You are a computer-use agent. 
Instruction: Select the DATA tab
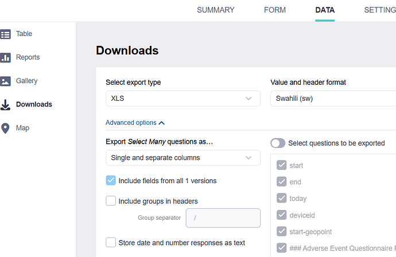(x=325, y=10)
